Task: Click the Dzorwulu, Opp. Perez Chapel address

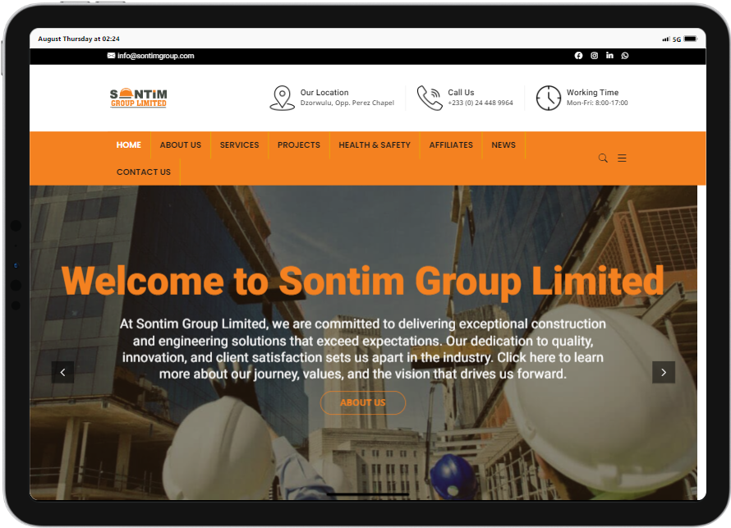Action: tap(347, 103)
